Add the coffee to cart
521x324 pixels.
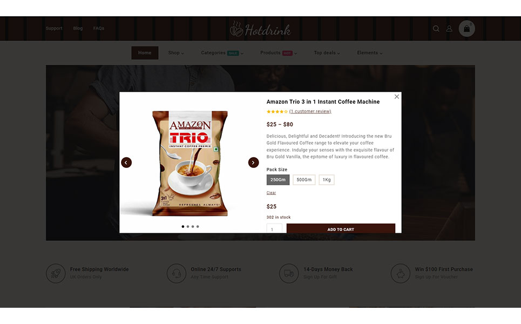click(x=341, y=228)
